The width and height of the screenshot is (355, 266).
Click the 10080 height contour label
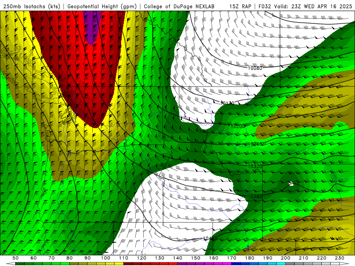(255, 68)
